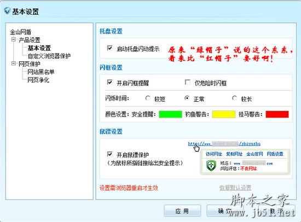301x222 pixels.
Task: Open 网站黑名单 tree item
Action: tap(41, 72)
